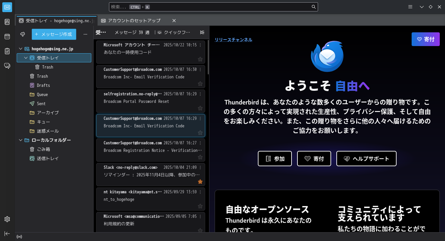This screenshot has width=445, height=241.
Task: Select Trash subfolder under 受信トレイ
Action: click(x=54, y=67)
